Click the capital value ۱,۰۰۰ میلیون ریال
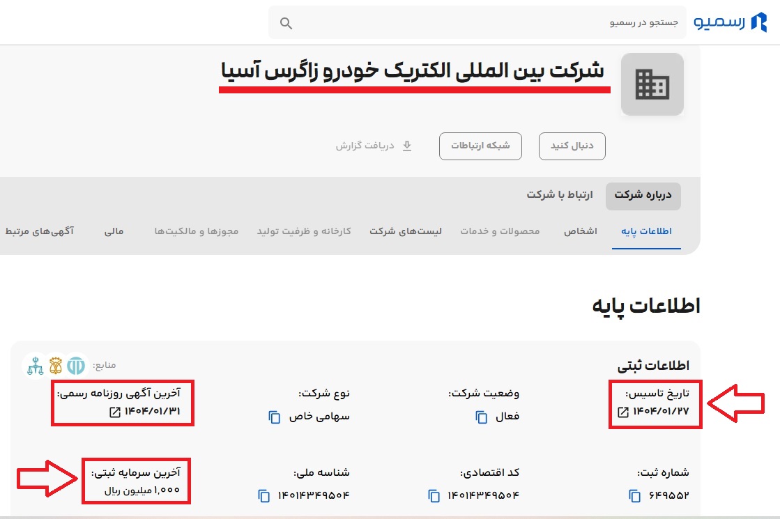Screen dimensions: 780x519 pyautogui.click(x=142, y=491)
